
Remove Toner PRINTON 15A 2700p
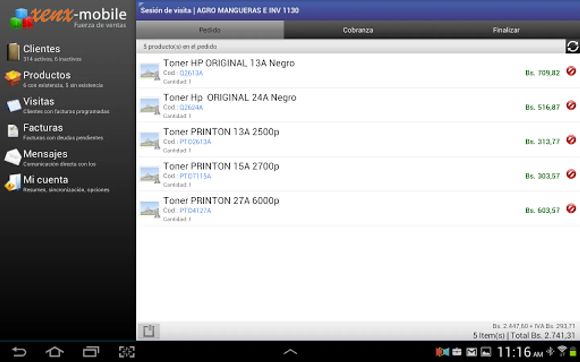571,174
